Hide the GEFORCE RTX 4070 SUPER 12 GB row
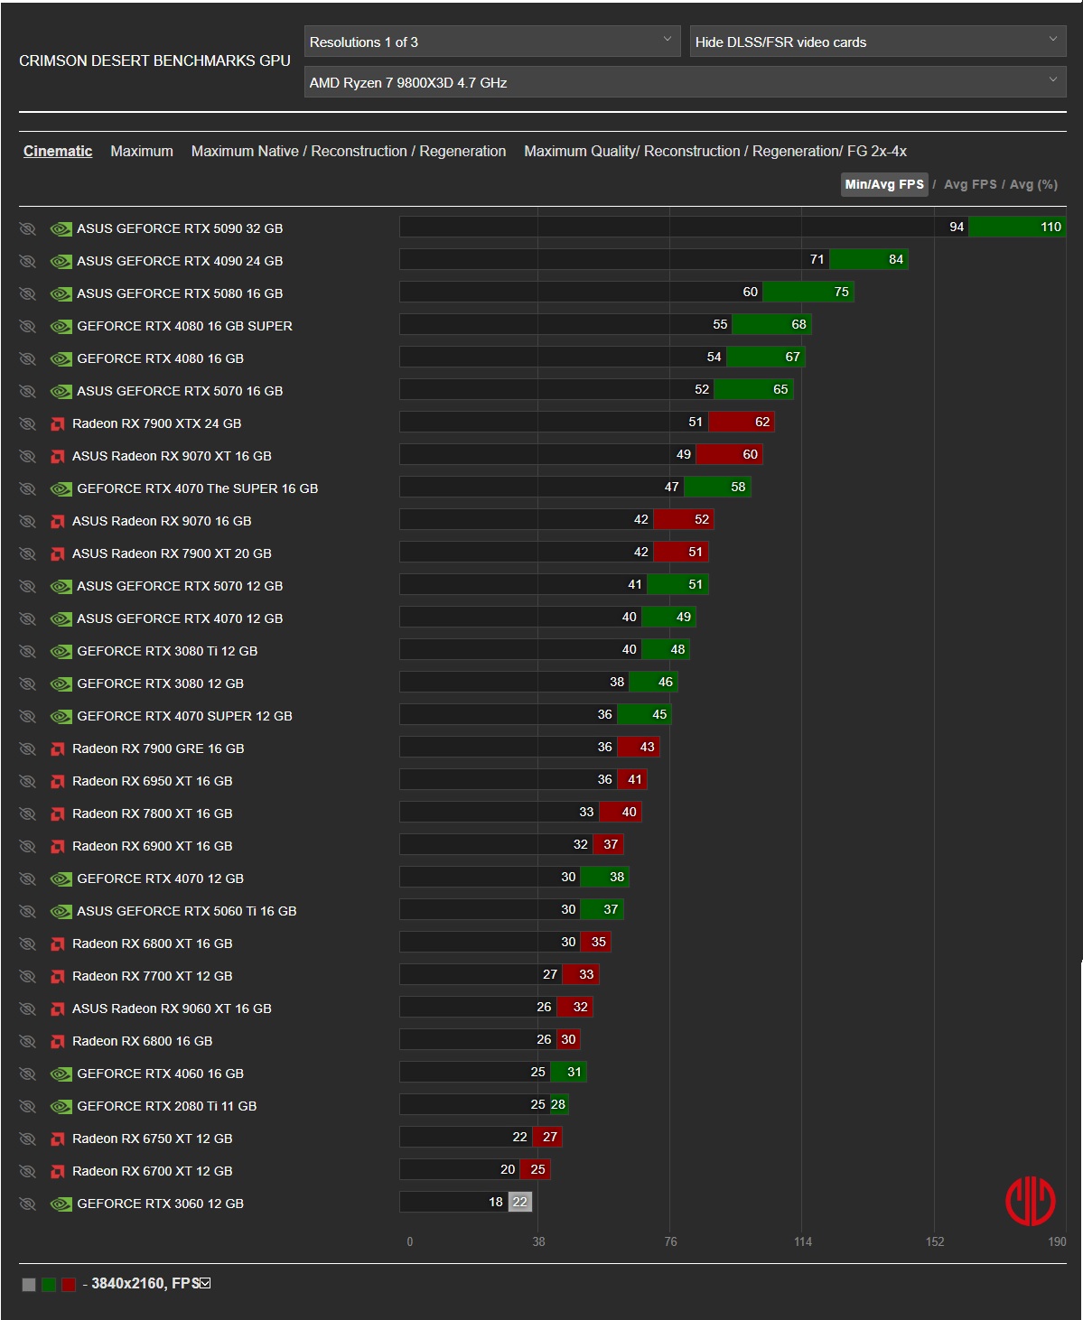The image size is (1083, 1320). (x=27, y=717)
